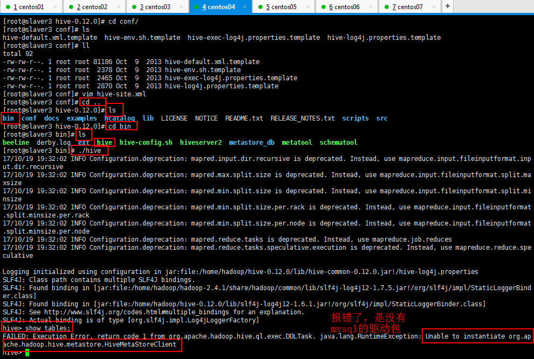Image resolution: width=534 pixels, height=359 pixels.
Task: Click the 'lib' directory name
Action: [x=148, y=118]
